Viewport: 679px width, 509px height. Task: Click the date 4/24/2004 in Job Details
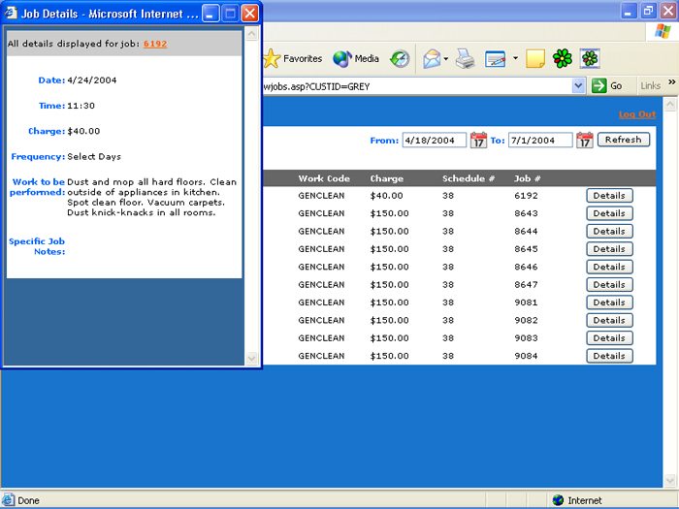coord(92,80)
